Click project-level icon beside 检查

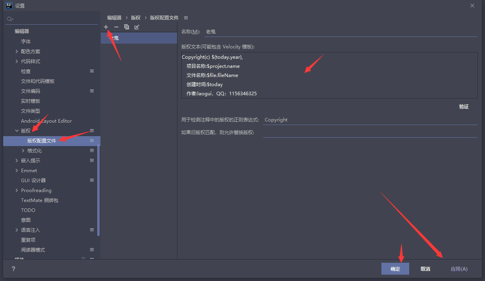pos(92,71)
